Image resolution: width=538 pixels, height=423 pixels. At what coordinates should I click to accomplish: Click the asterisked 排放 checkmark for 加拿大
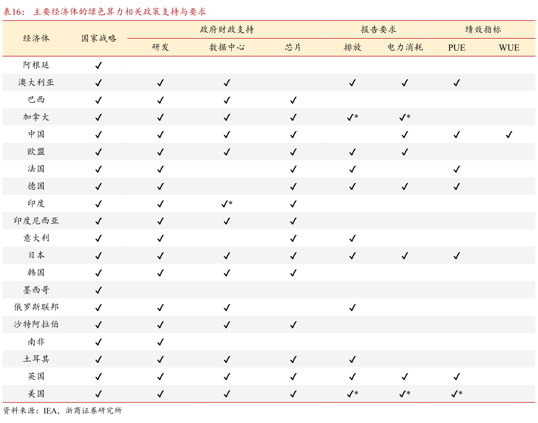(x=352, y=117)
